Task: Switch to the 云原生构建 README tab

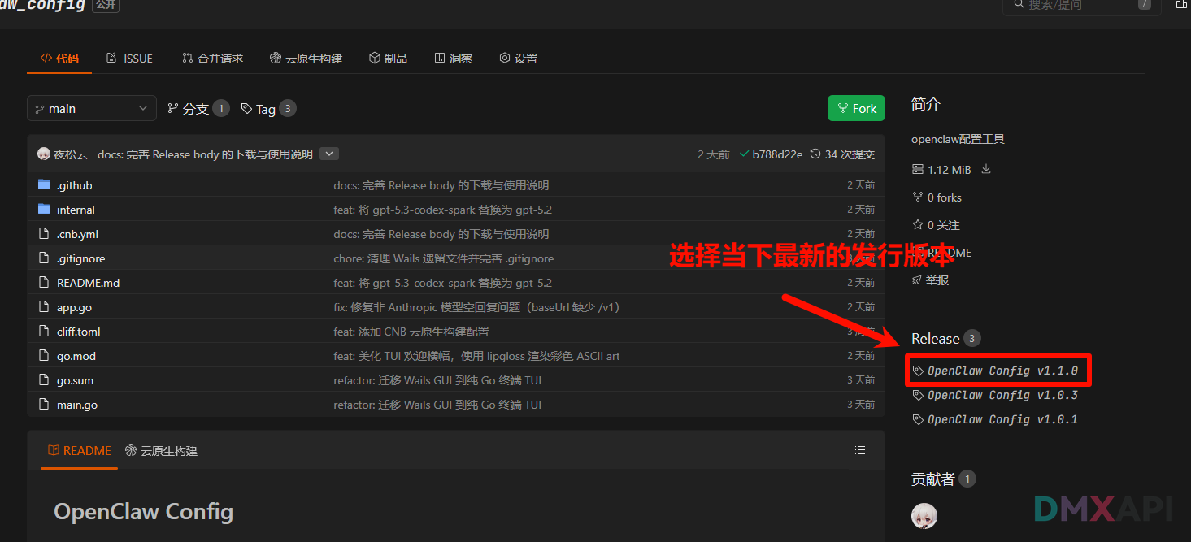Action: [x=161, y=451]
